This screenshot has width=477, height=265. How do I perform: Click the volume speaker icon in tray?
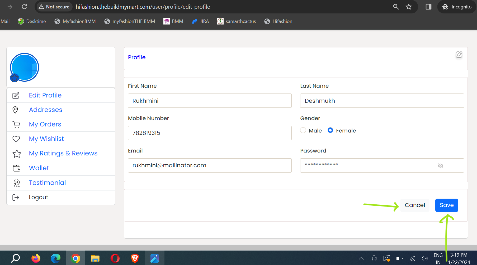[x=424, y=258]
